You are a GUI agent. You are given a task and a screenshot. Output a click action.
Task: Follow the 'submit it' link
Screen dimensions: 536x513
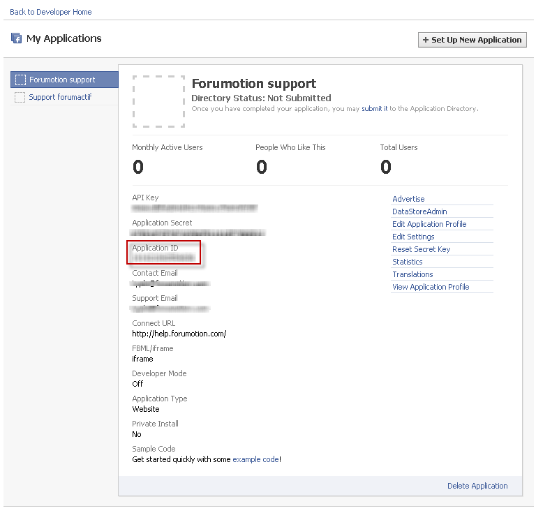pos(374,109)
